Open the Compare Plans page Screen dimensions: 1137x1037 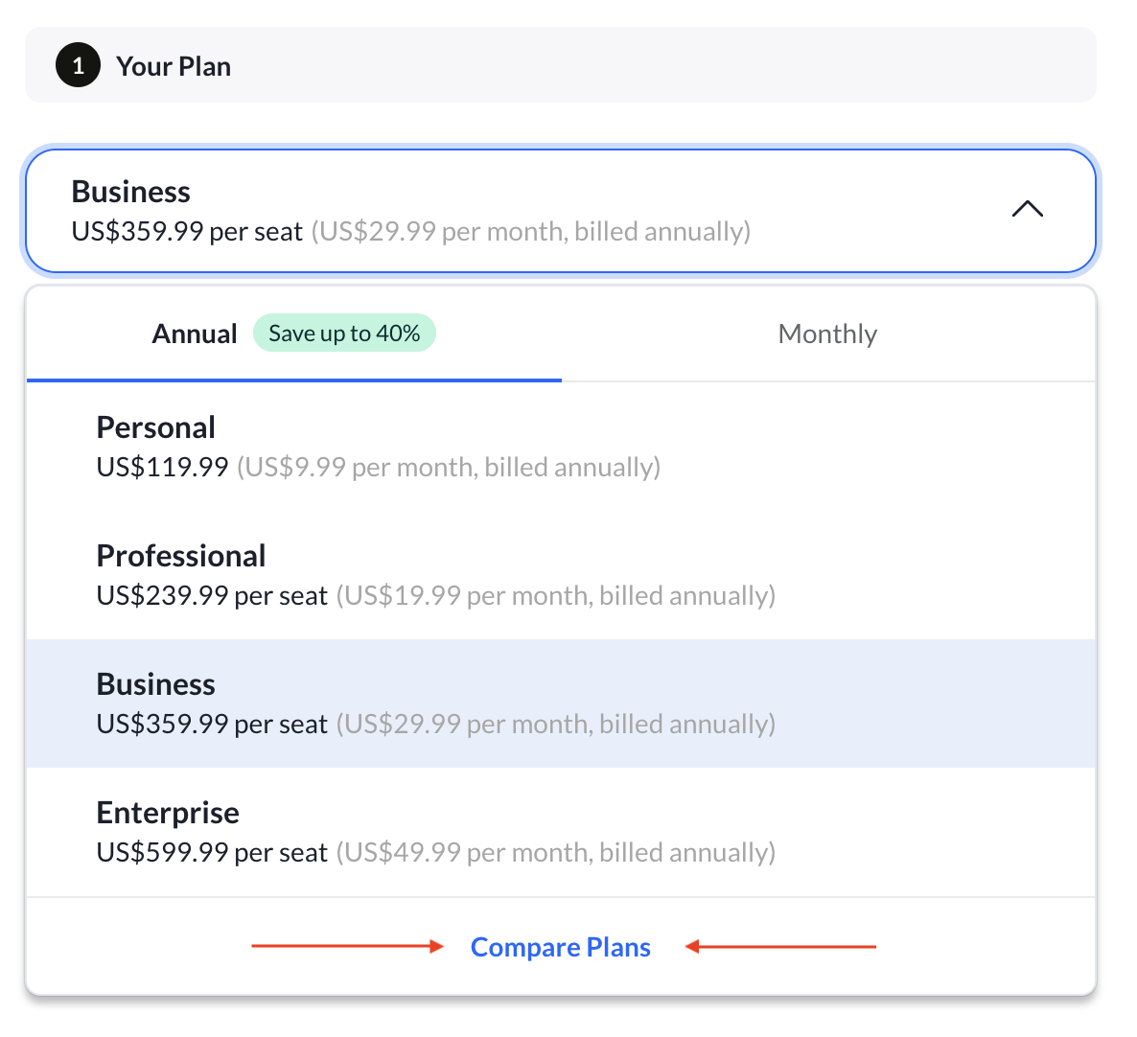coord(560,947)
